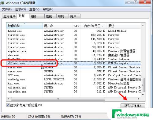Screen dimensions: 153x120
Task: Select firefox.exe using 145,488 K
Action: [x=74, y=39]
